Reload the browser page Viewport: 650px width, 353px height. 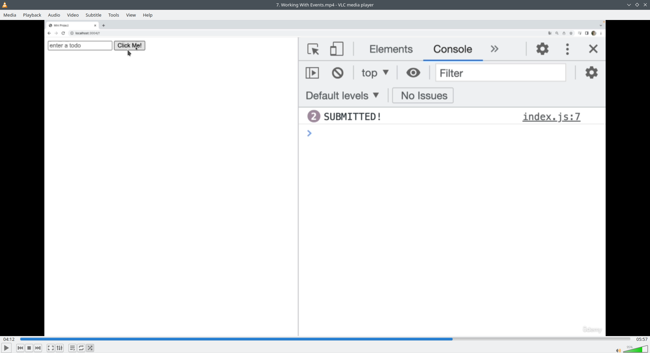63,33
